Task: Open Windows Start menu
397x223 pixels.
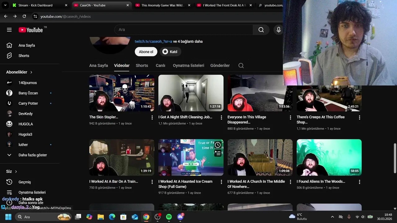Action: point(8,217)
